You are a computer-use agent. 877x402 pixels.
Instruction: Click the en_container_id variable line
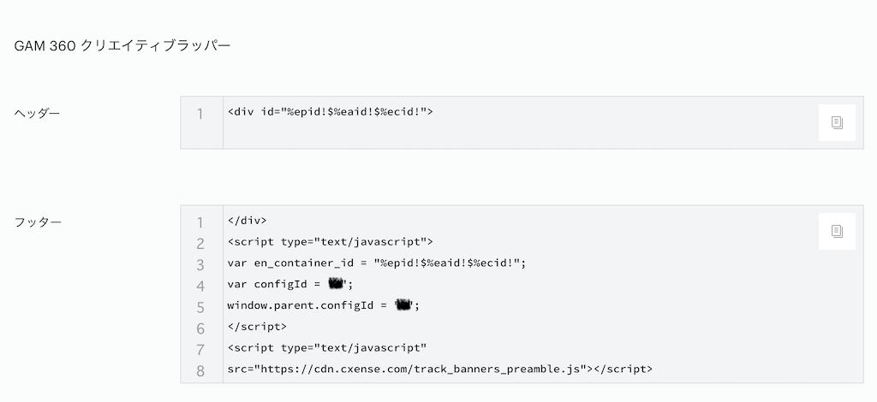(x=377, y=263)
